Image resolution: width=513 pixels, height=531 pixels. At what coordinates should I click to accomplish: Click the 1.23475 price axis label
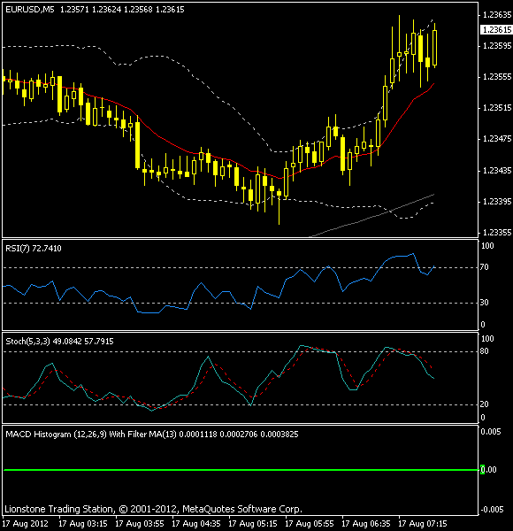[x=497, y=139]
